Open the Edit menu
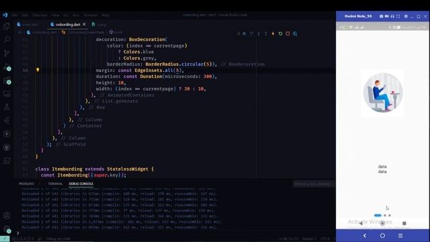 pos(25,15)
